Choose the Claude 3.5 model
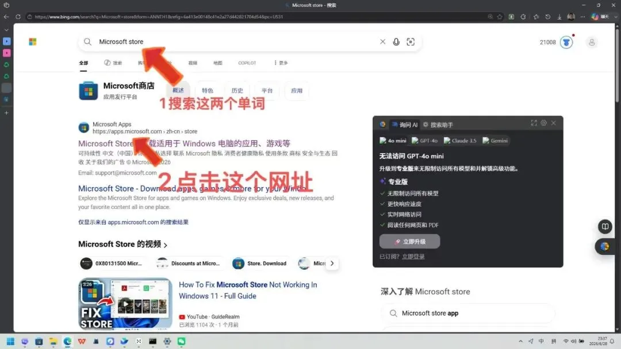The height and width of the screenshot is (349, 621). click(x=460, y=141)
